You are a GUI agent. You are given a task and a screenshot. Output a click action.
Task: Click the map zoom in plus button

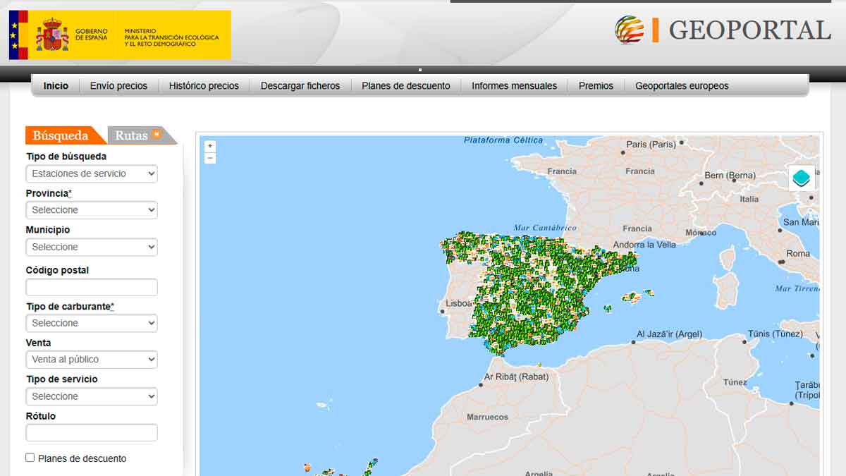(x=210, y=146)
